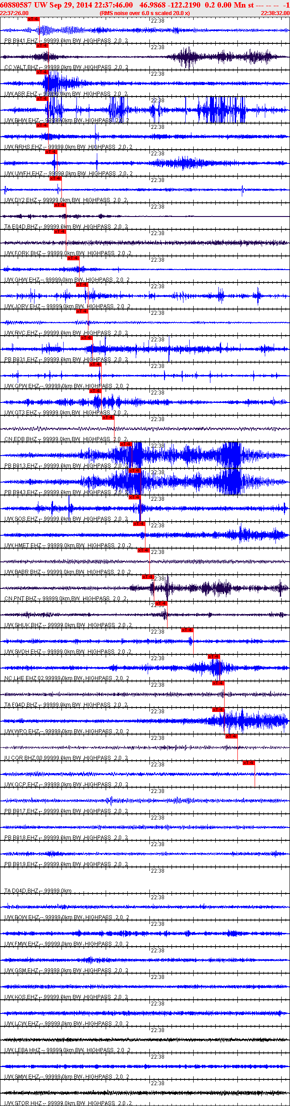Select the red pick flag on UW.OT3 trace
290x1106 pixels.
pyautogui.click(x=95, y=391)
